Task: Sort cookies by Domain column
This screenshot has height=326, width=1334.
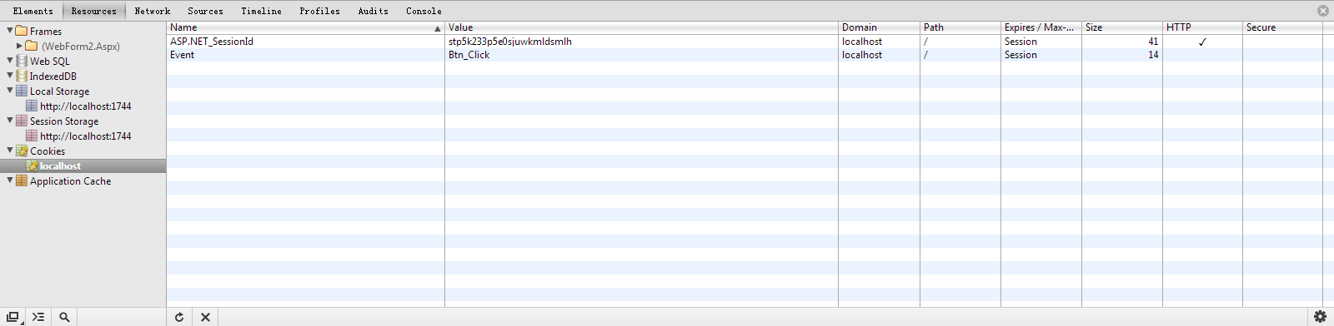Action: pyautogui.click(x=879, y=27)
